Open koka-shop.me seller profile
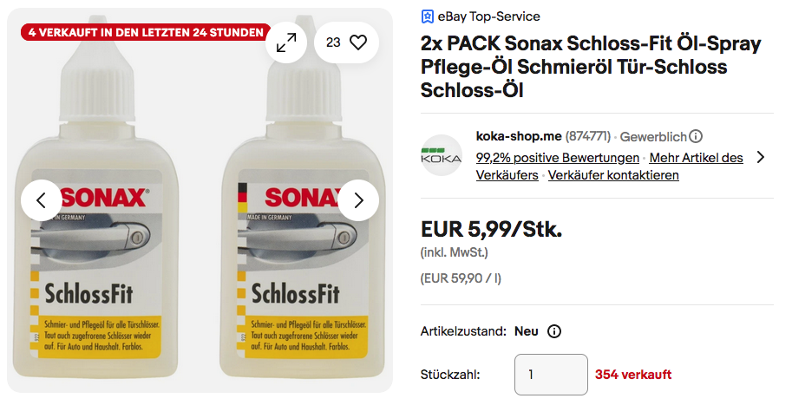The image size is (792, 405). (x=519, y=136)
